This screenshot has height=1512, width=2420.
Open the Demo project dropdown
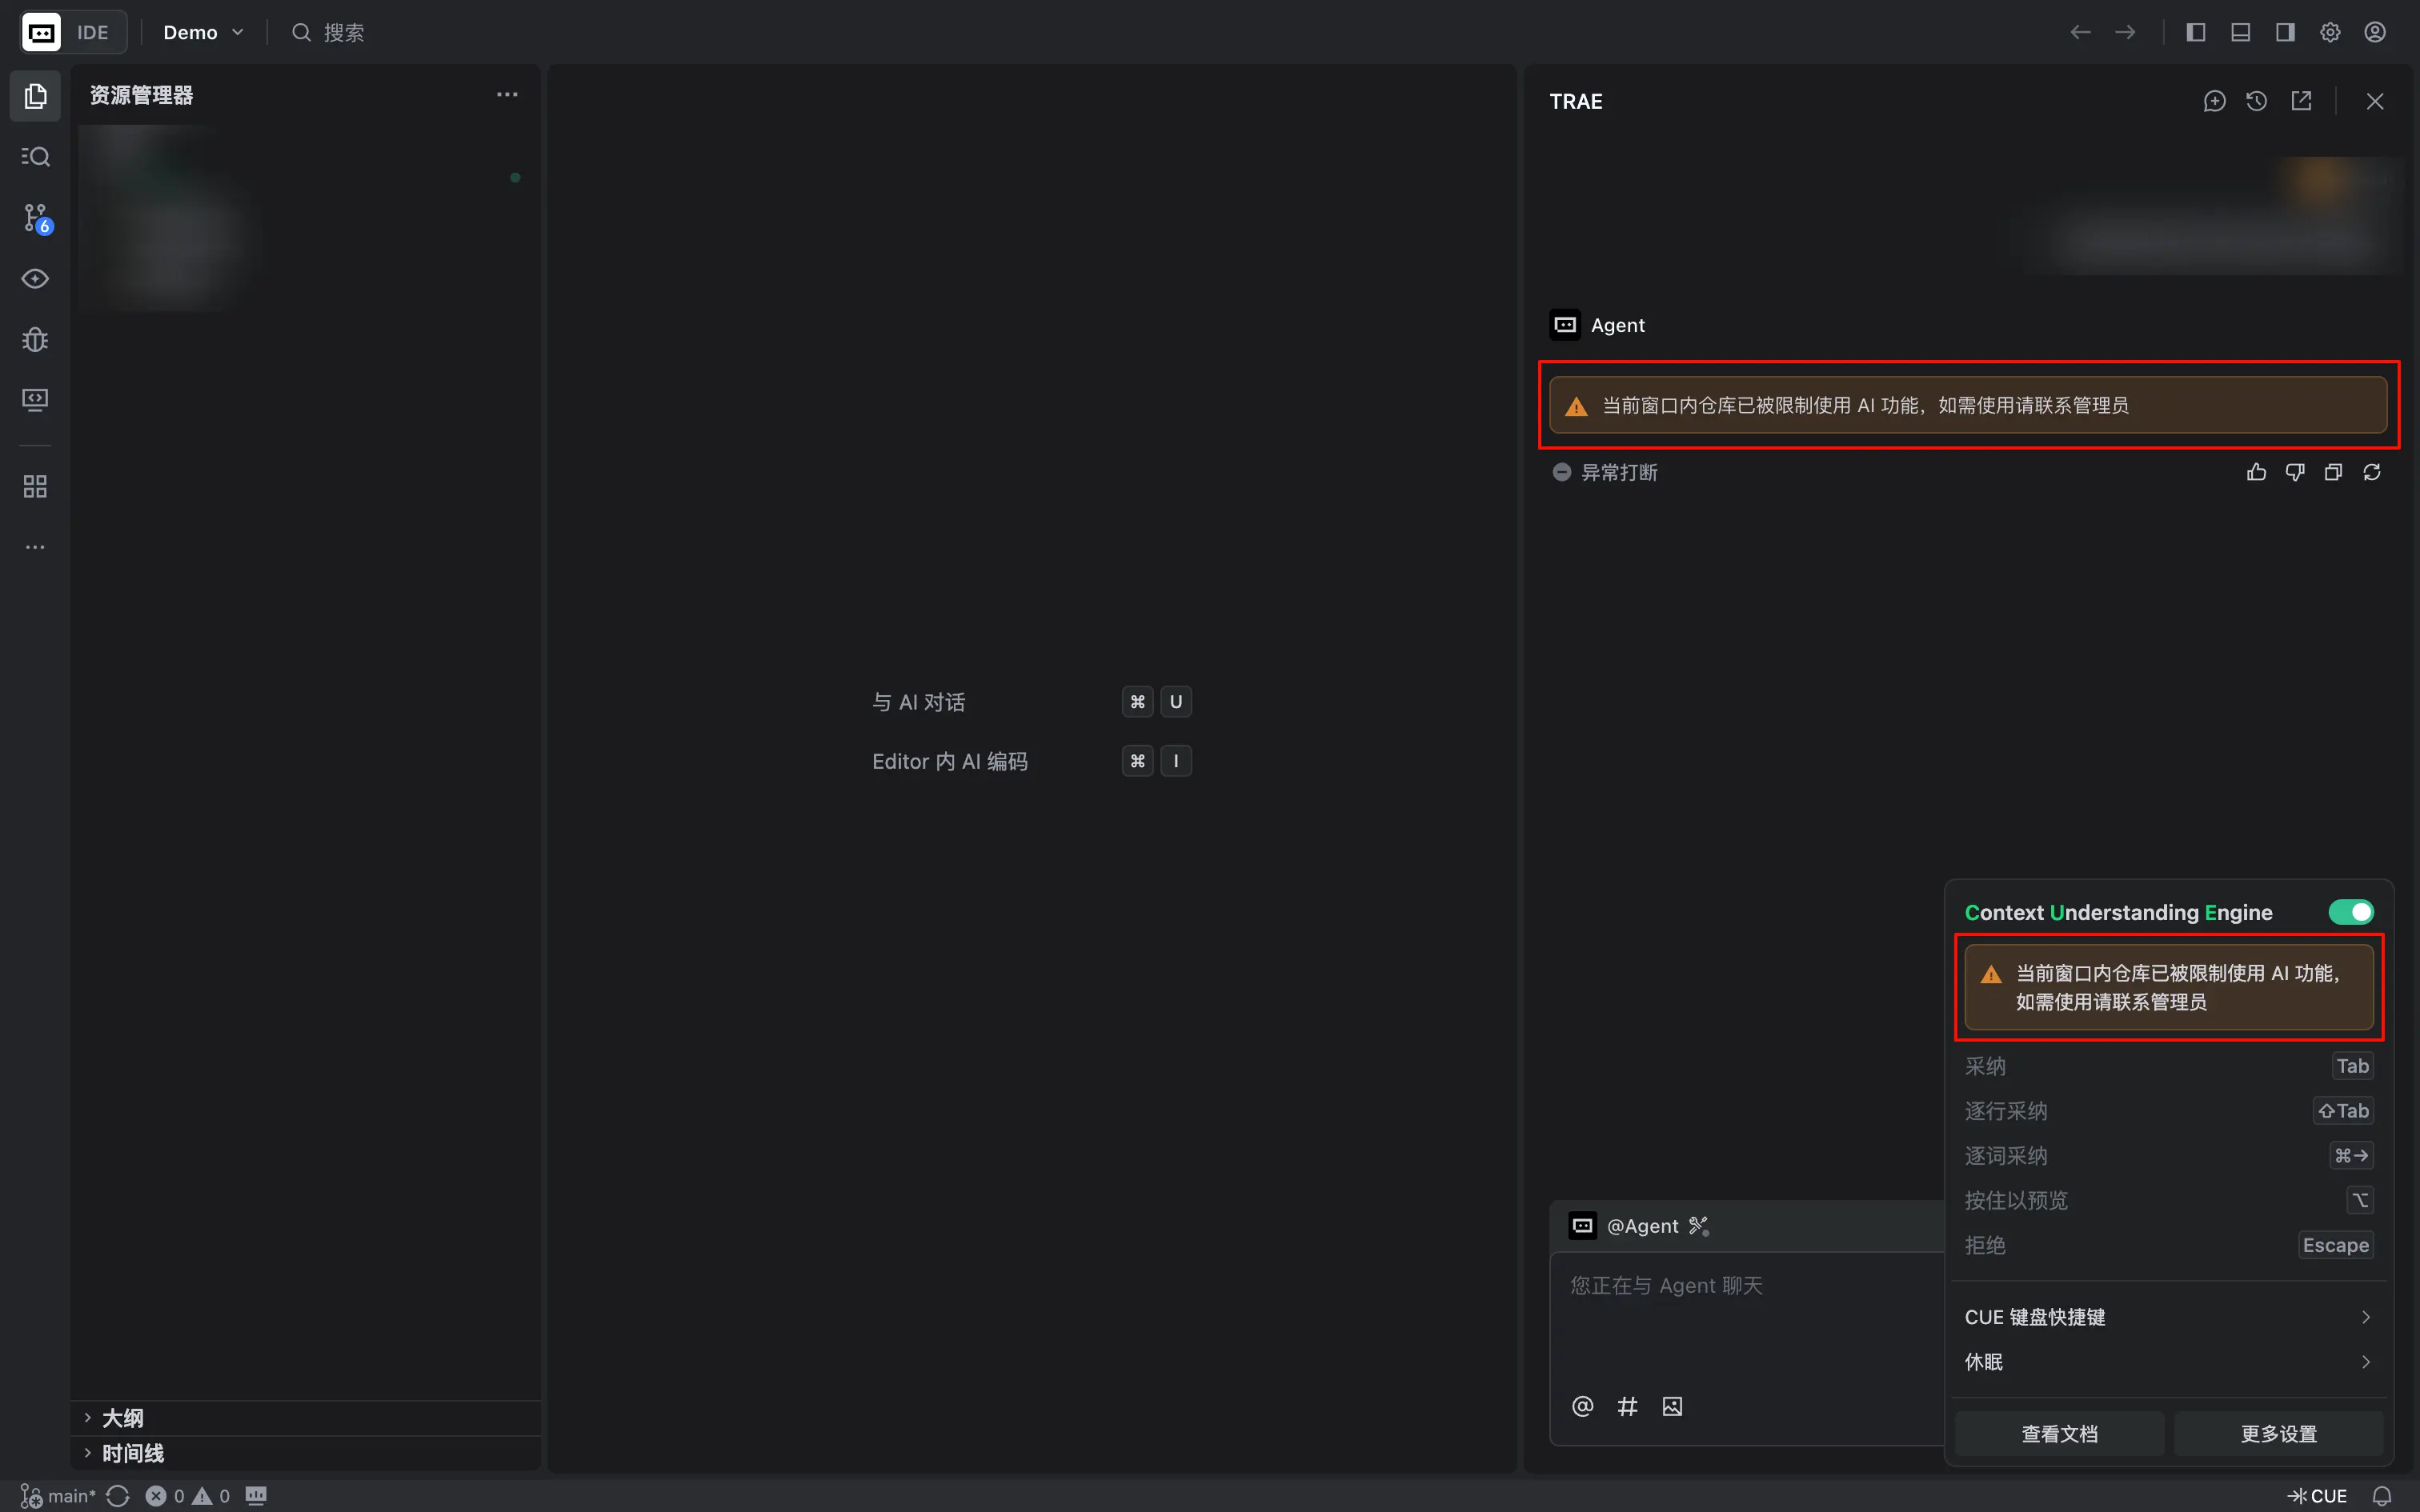[x=203, y=32]
